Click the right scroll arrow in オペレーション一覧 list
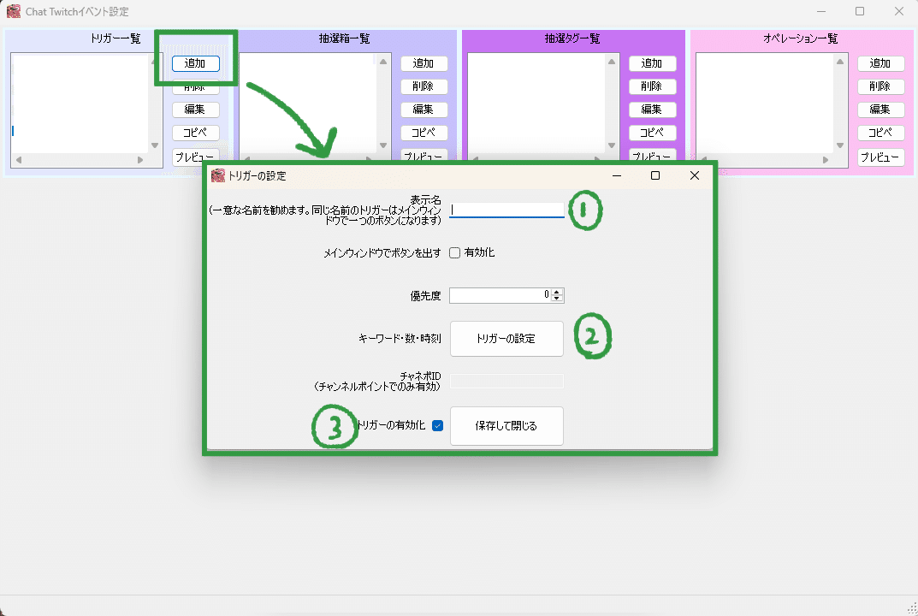This screenshot has height=616, width=918. tap(826, 158)
